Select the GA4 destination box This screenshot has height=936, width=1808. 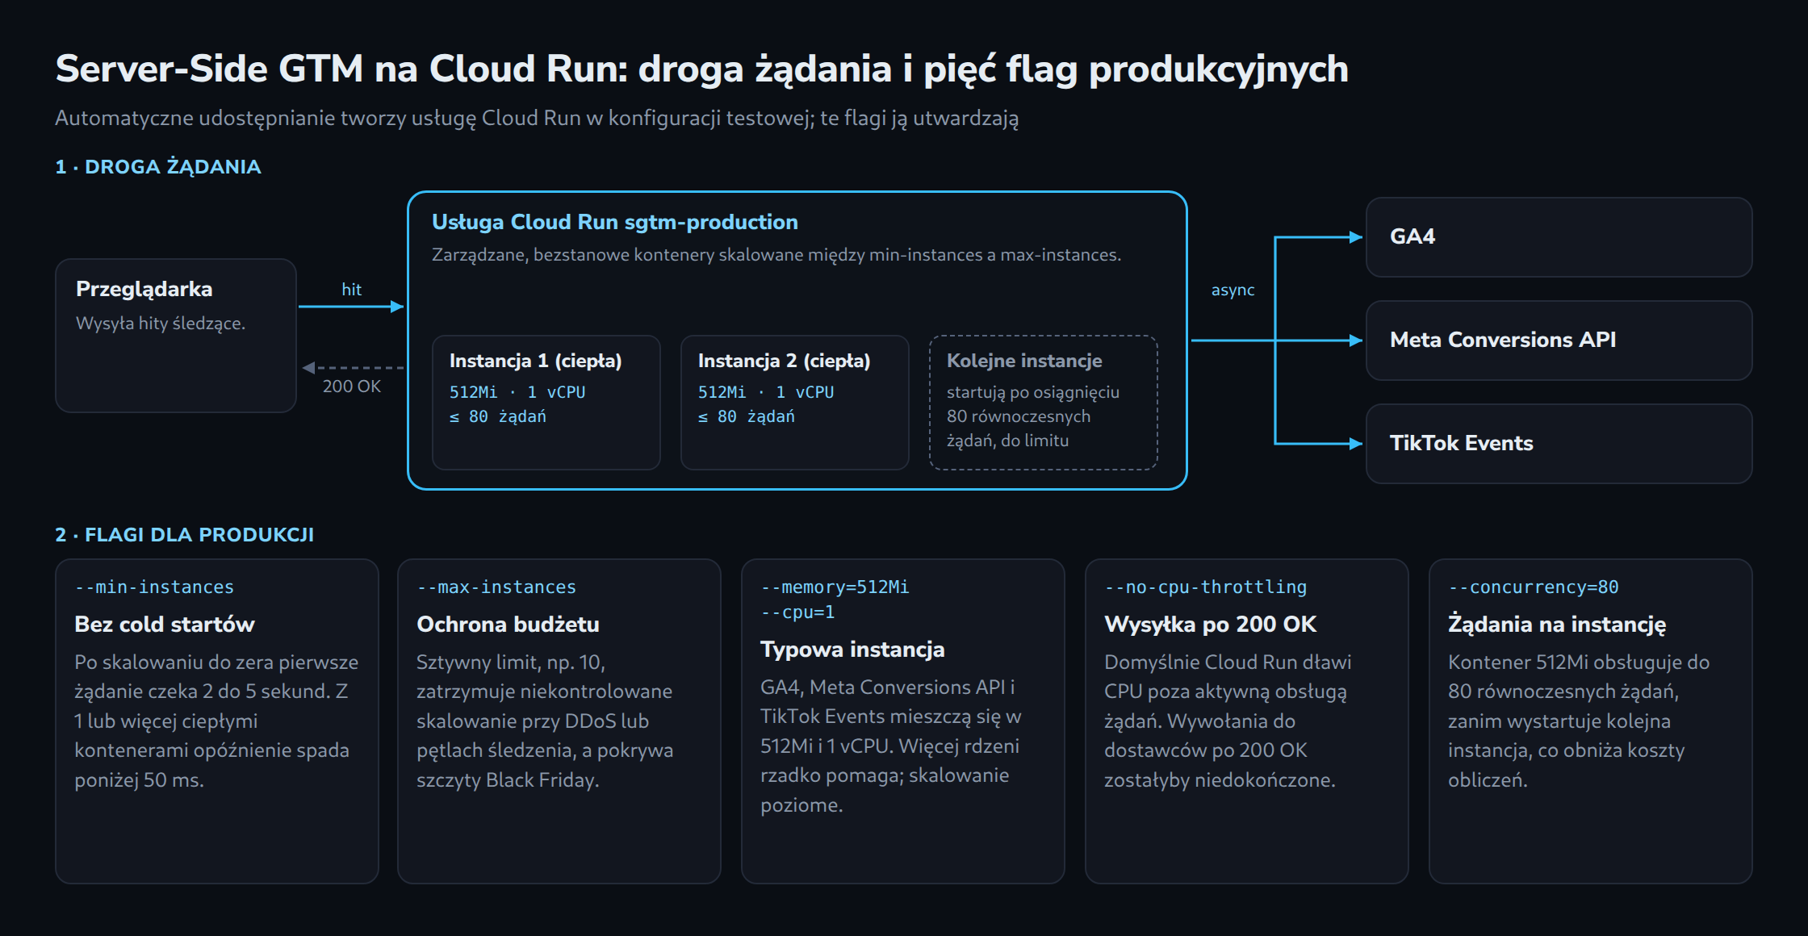click(1559, 237)
